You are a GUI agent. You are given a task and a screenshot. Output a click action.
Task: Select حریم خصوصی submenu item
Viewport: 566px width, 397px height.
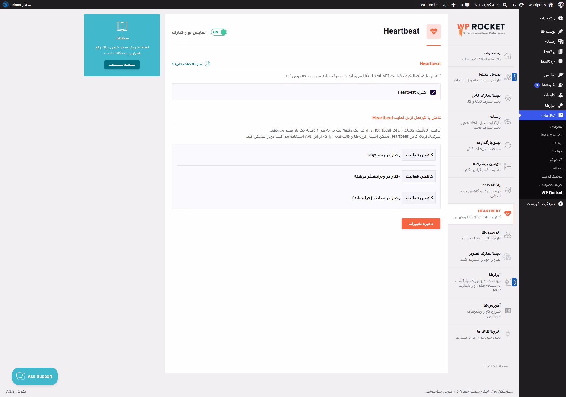551,184
